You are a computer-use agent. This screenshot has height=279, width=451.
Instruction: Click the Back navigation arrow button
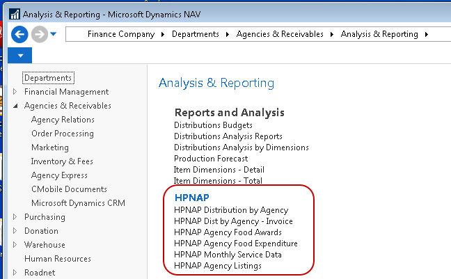pos(19,33)
